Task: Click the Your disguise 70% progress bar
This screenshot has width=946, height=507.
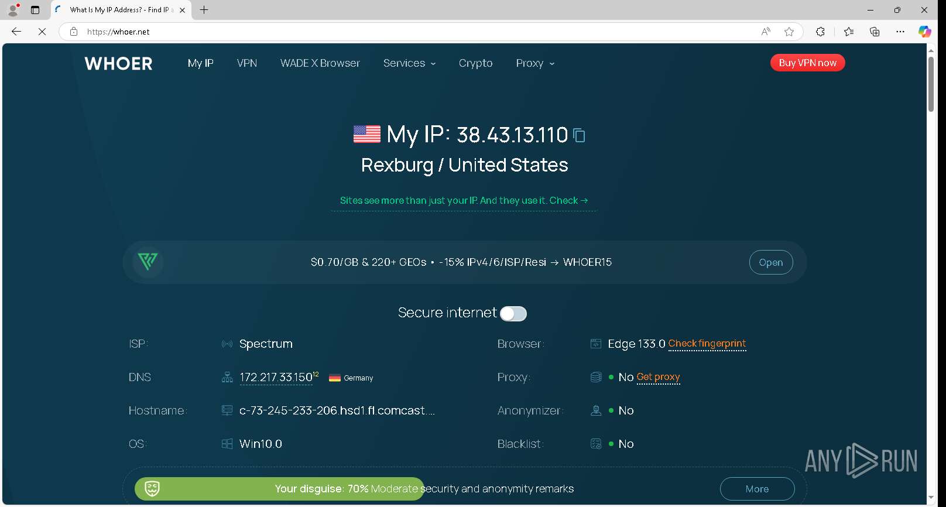Action: pyautogui.click(x=279, y=489)
